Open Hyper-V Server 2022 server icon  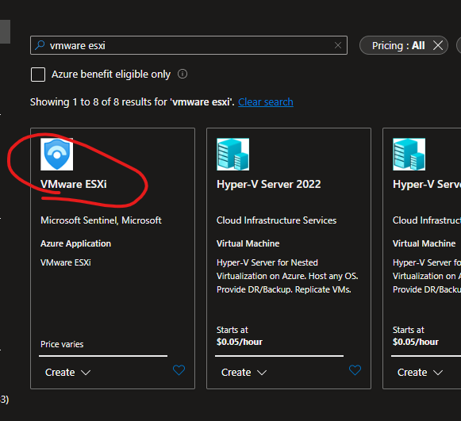232,155
